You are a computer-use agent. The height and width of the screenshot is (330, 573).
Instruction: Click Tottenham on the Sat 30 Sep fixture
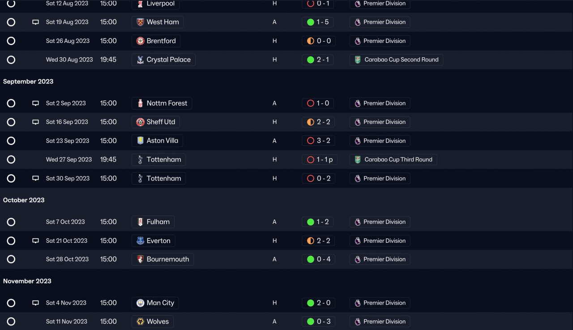click(x=163, y=178)
